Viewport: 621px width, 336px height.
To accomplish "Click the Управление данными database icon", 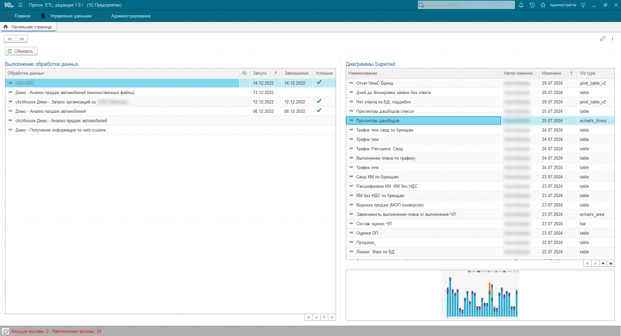I will pos(43,16).
